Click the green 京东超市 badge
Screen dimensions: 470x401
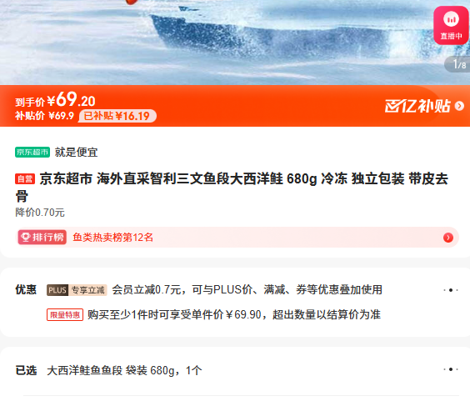pos(32,152)
